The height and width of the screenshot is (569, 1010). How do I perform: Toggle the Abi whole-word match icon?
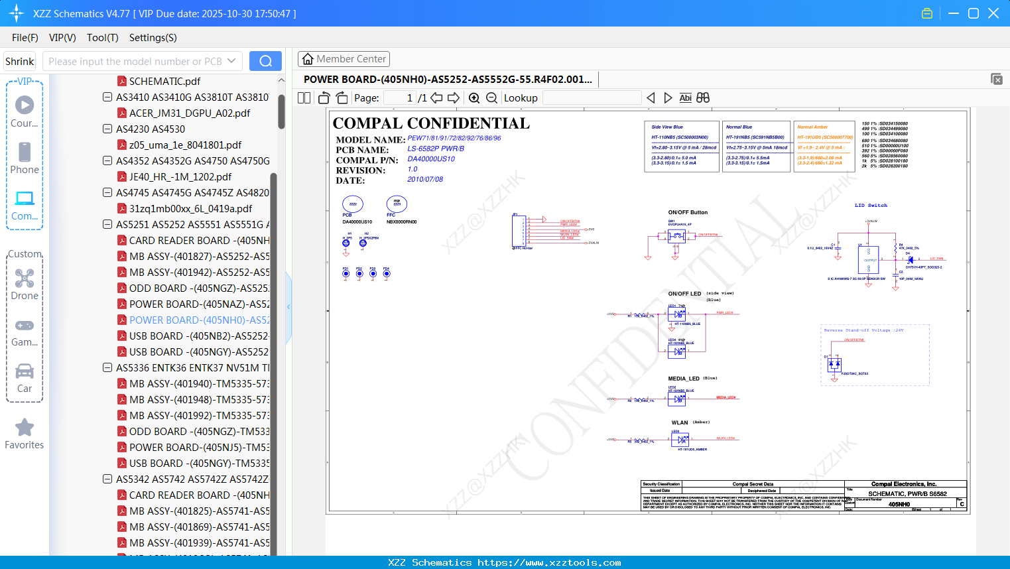[x=686, y=98]
